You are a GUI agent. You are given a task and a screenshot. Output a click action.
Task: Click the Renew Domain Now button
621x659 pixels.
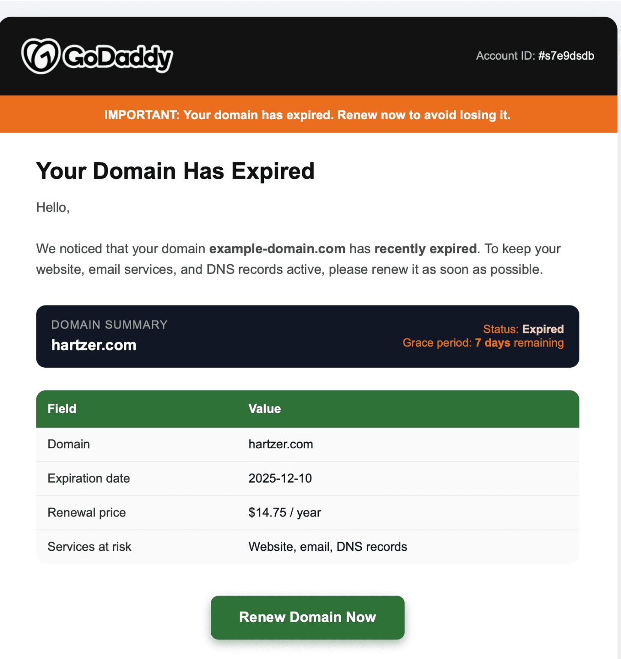tap(307, 617)
